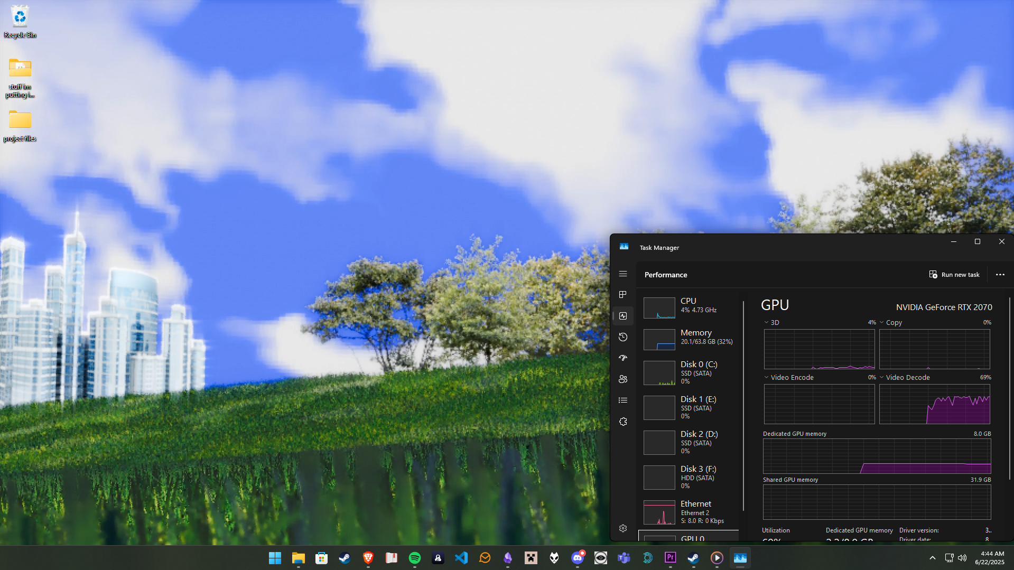
Task: Click the Video Decode usage graph
Action: (x=935, y=404)
